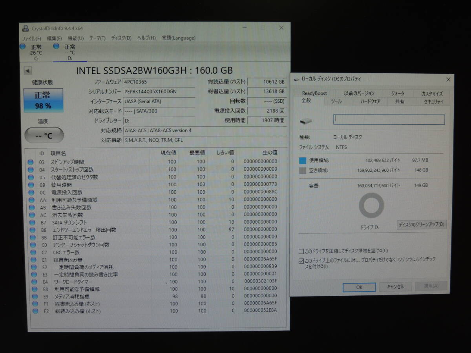This screenshot has height=353, width=471.
Task: Enable compress this drive checkbox
Action: (301, 251)
